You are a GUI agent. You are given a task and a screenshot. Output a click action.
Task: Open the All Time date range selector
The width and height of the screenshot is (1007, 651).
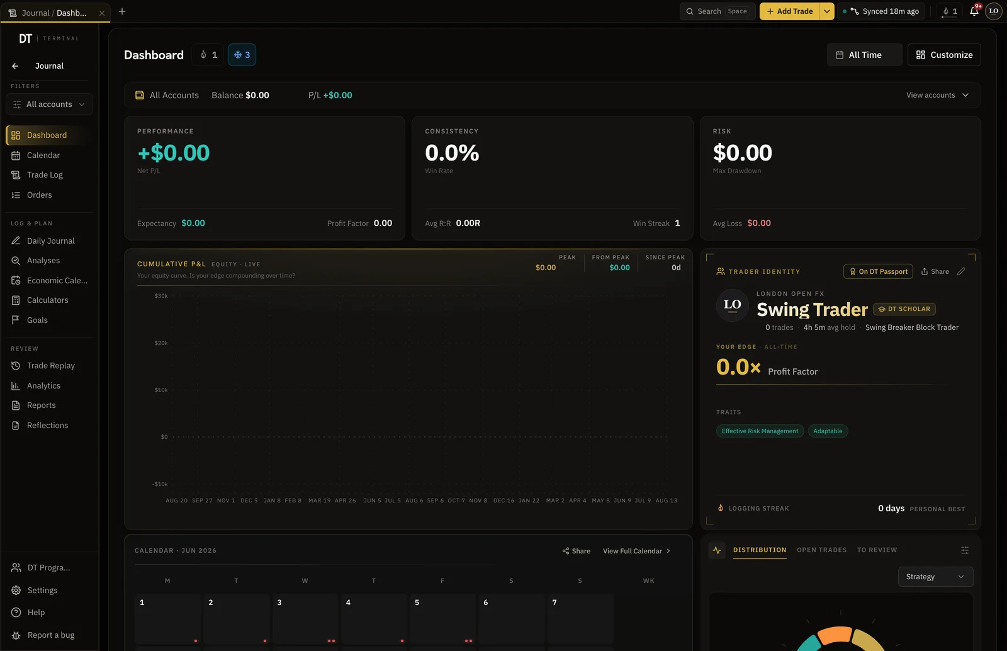pos(864,55)
